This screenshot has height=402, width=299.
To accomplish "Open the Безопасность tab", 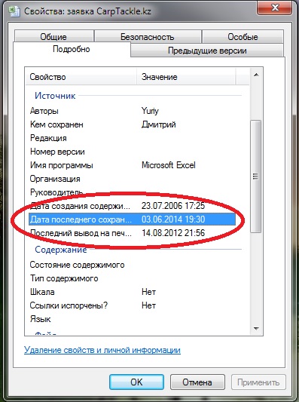I will coord(148,36).
